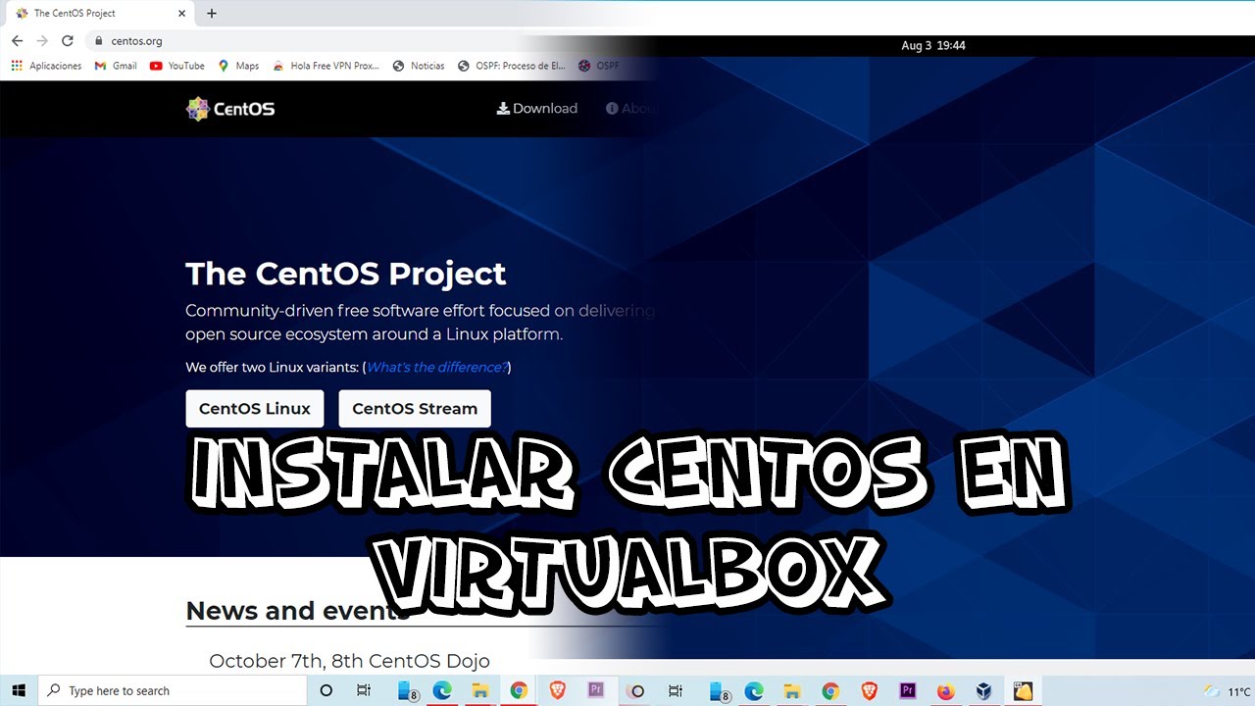Open the About menu item

(x=629, y=109)
